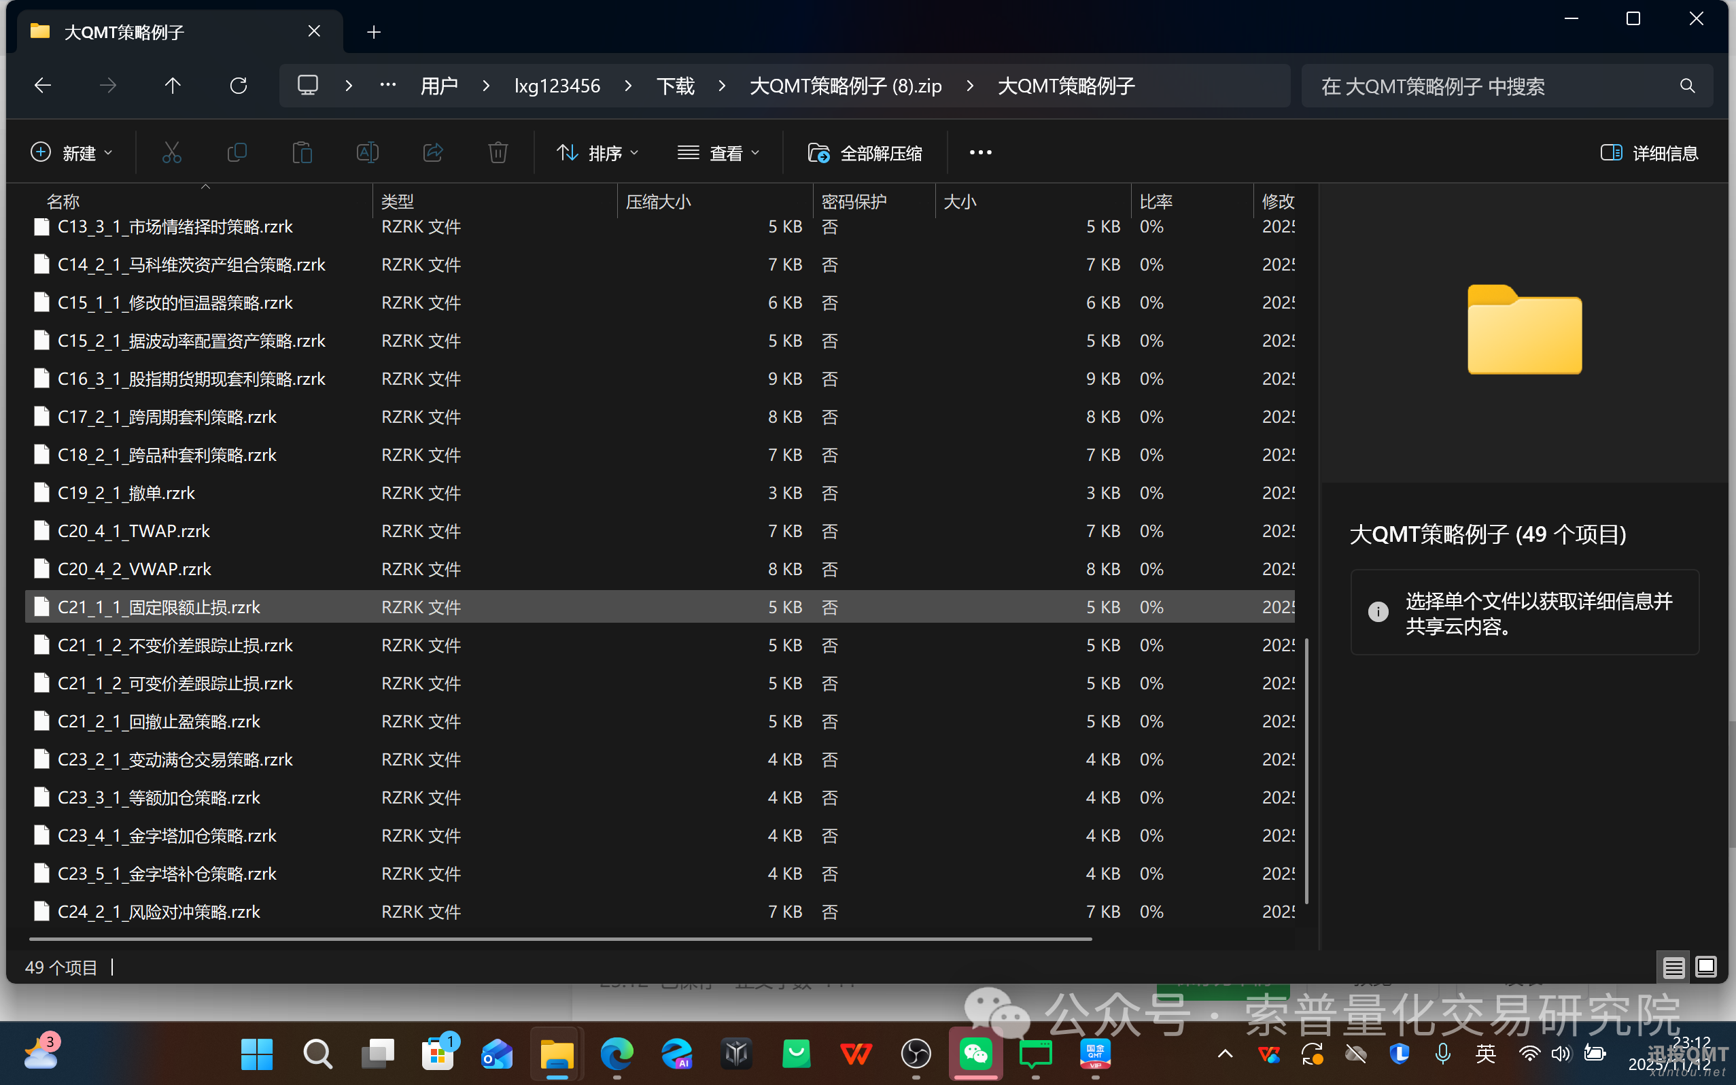This screenshot has width=1736, height=1085.
Task: Navigate to 下载 in the breadcrumb path
Action: tap(675, 86)
